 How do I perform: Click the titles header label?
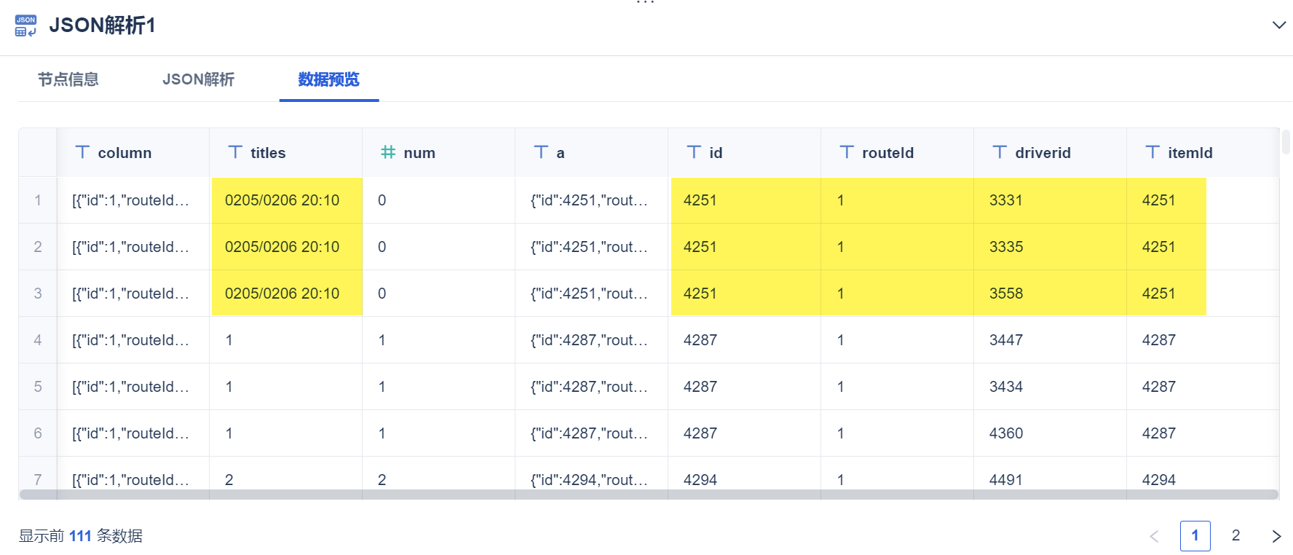tap(268, 153)
